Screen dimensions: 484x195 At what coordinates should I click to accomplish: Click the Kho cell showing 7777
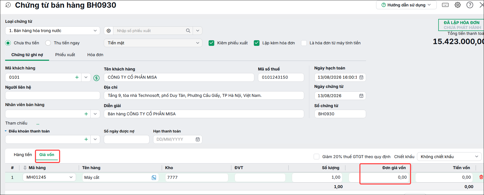click(197, 177)
